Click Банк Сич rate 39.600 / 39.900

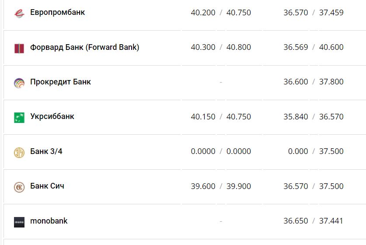[221, 186]
